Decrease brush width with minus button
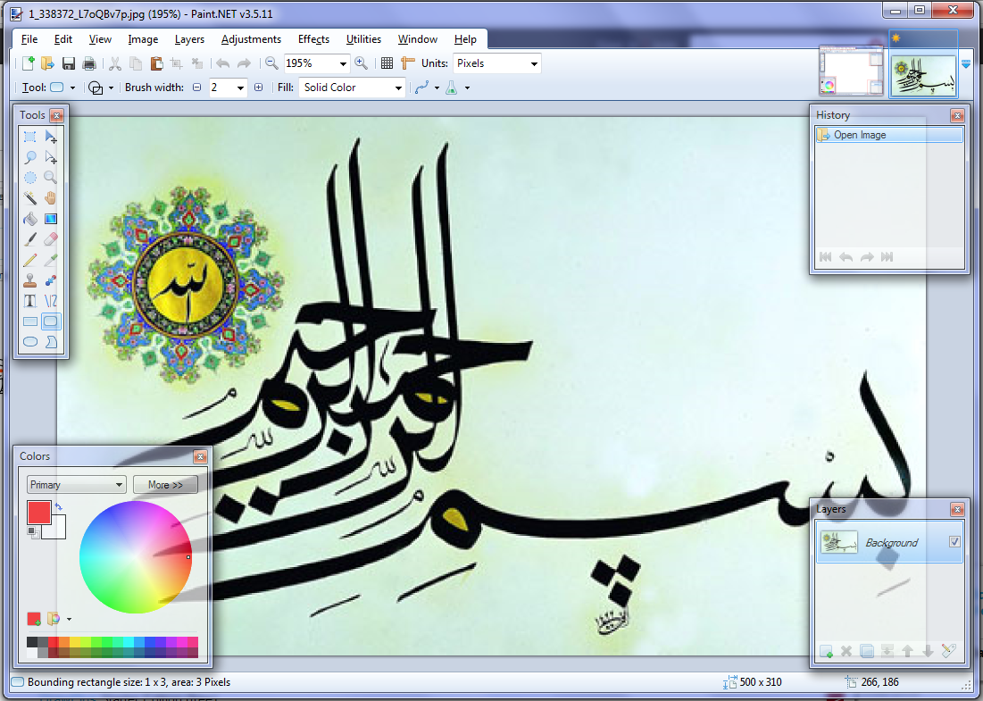The width and height of the screenshot is (983, 701). [x=196, y=88]
